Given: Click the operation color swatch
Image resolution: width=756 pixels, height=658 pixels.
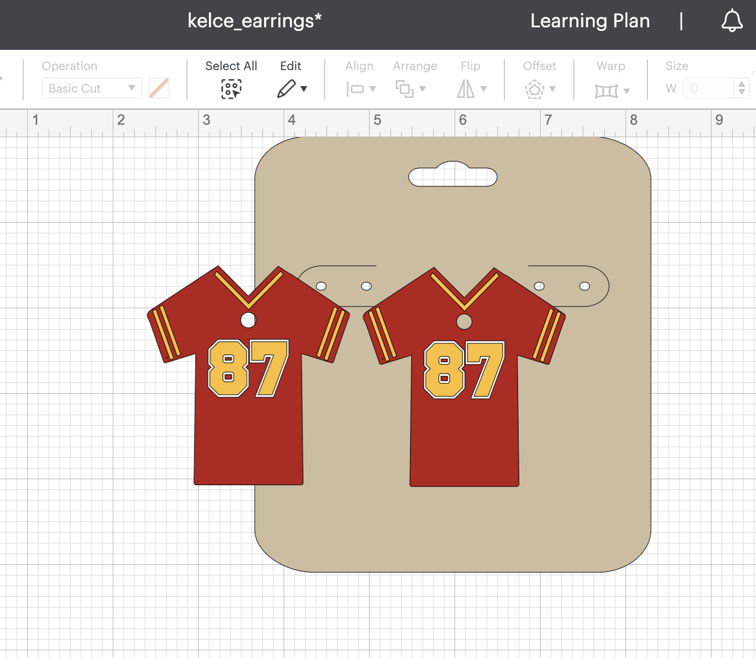Looking at the screenshot, I should (x=159, y=88).
